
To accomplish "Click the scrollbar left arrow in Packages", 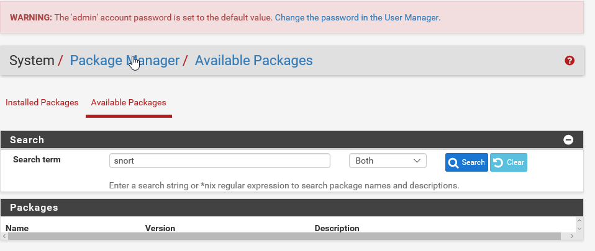I will coord(5,236).
